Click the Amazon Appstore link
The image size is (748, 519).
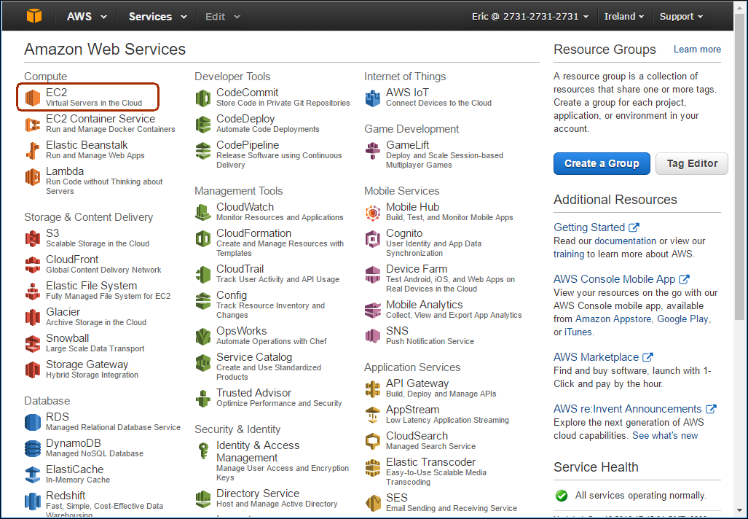(613, 319)
